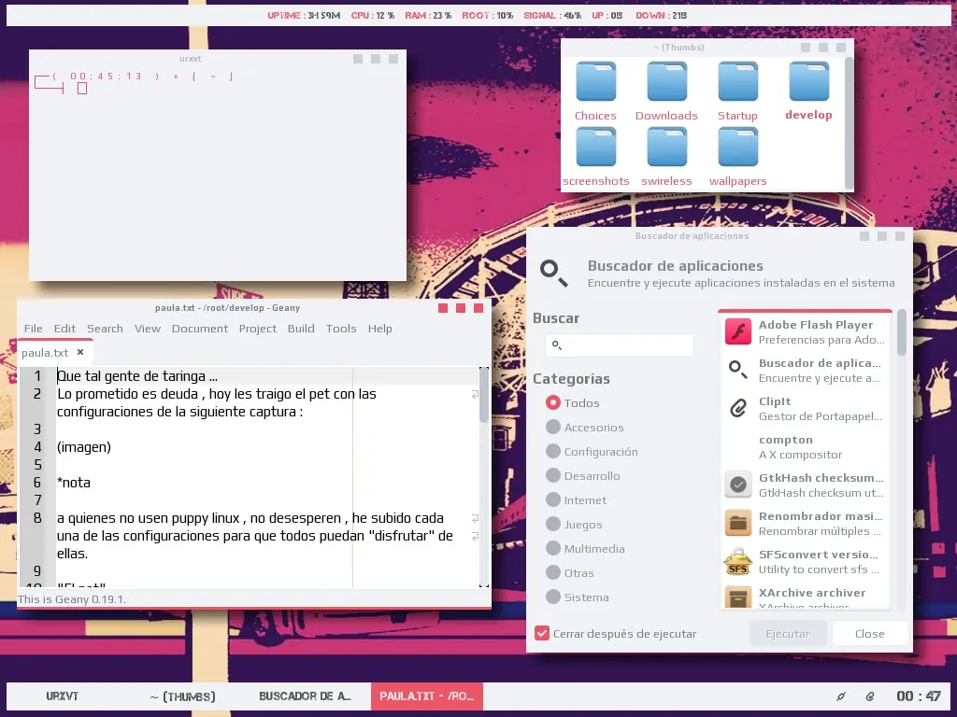Select the ClipIt clipboard manager icon
This screenshot has height=717, width=957.
coord(737,408)
